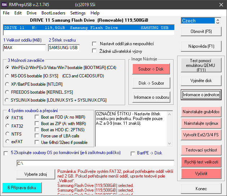Screen dimensions: 227x196
Task: Select DRIVE 11 Samsung Flash Drive row
Action: (x=89, y=28)
